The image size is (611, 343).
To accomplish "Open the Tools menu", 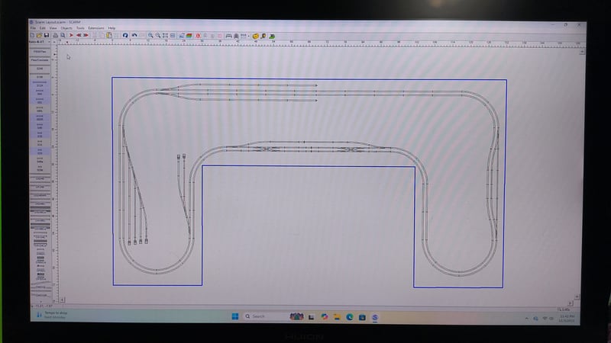I will coord(80,28).
